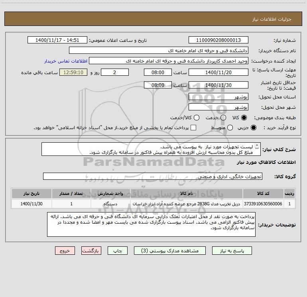This screenshot has width=307, height=297.
Task: Select the کالا radio button
Action: [x=244, y=118]
